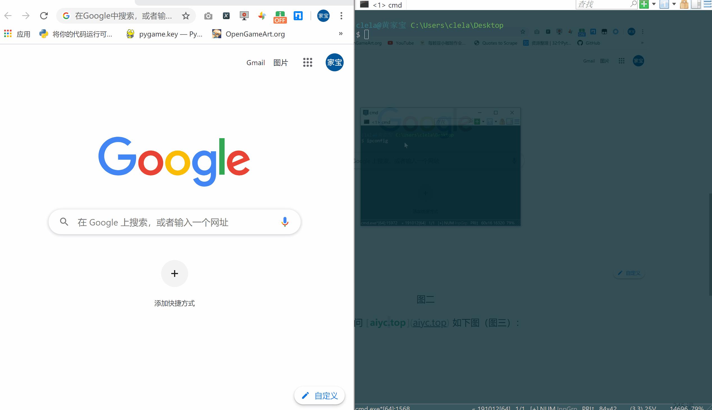
Task: Reload the Google page
Action: [44, 16]
